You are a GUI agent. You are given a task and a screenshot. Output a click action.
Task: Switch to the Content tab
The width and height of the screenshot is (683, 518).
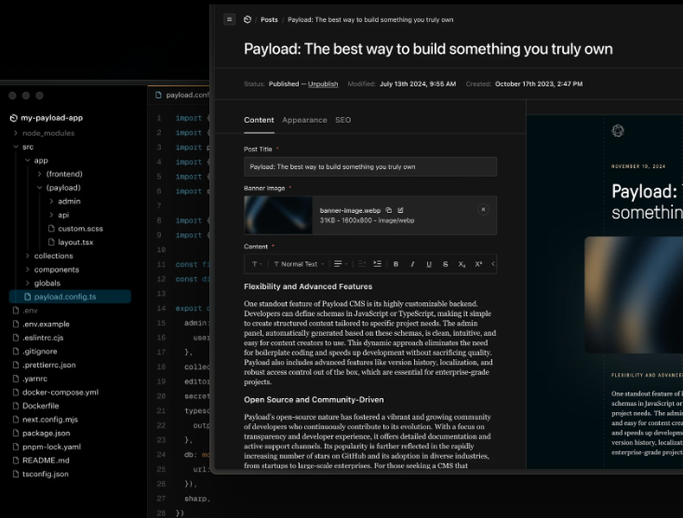(259, 120)
